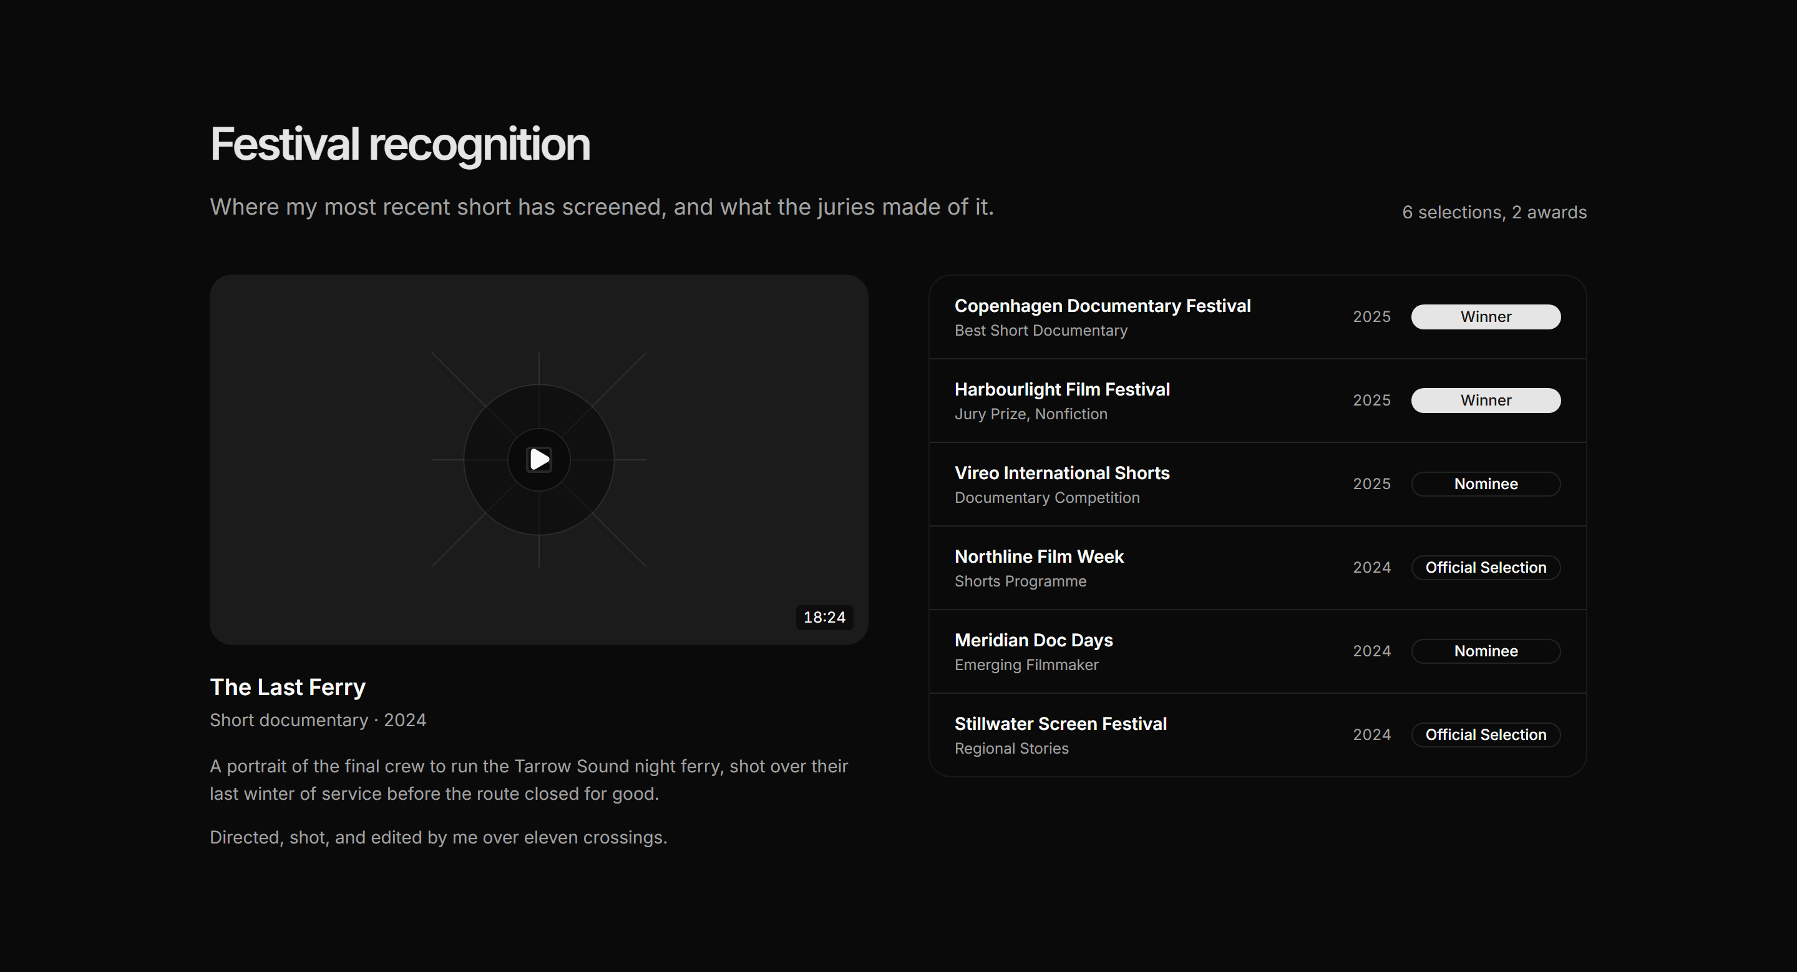Click the Copenhagen Documentary Festival 2025 year
This screenshot has height=972, width=1797.
point(1371,316)
